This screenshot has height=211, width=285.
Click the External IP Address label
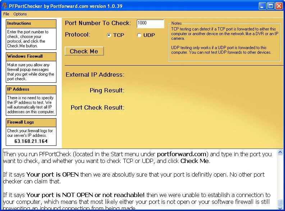tap(95, 75)
